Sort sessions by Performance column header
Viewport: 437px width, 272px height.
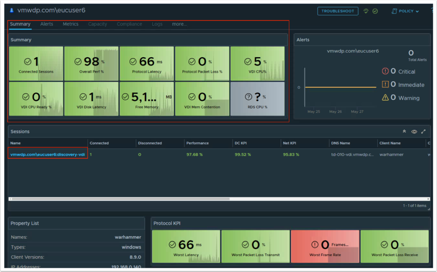pos(197,143)
